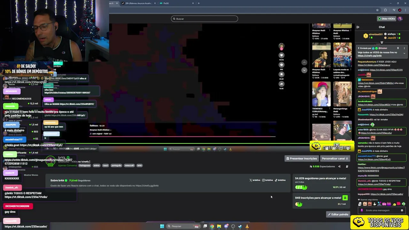Click the purple microphone icon in chat input

(x=362, y=211)
